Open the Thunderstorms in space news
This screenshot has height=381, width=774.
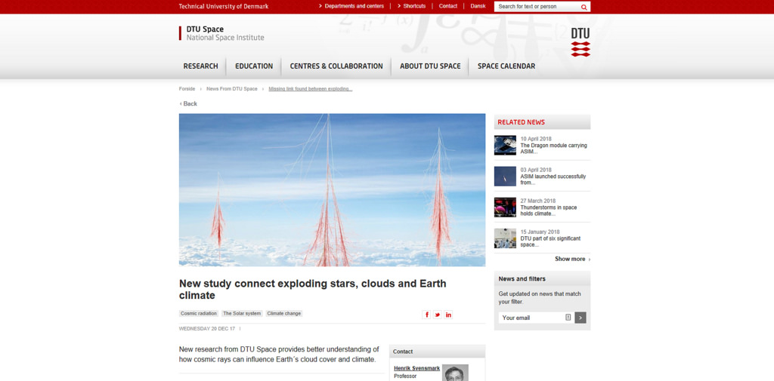549,210
